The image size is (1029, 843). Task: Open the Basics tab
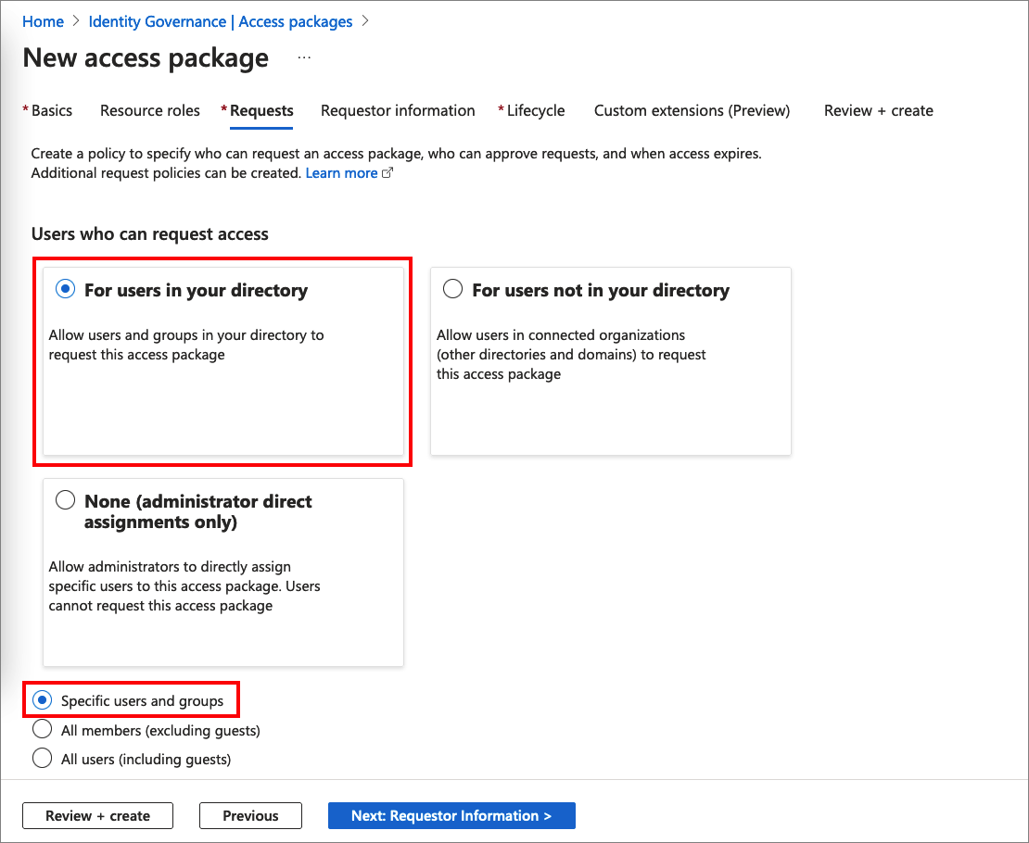[x=52, y=110]
